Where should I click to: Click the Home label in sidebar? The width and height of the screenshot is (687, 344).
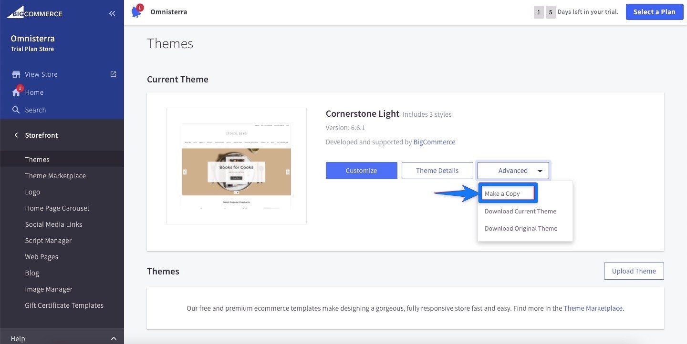34,92
